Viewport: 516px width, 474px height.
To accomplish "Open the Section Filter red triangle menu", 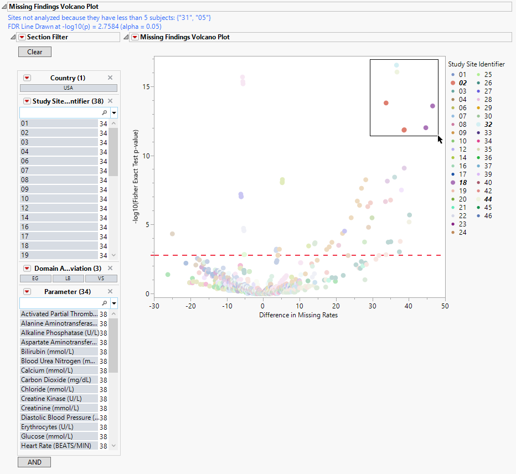I will click(22, 37).
